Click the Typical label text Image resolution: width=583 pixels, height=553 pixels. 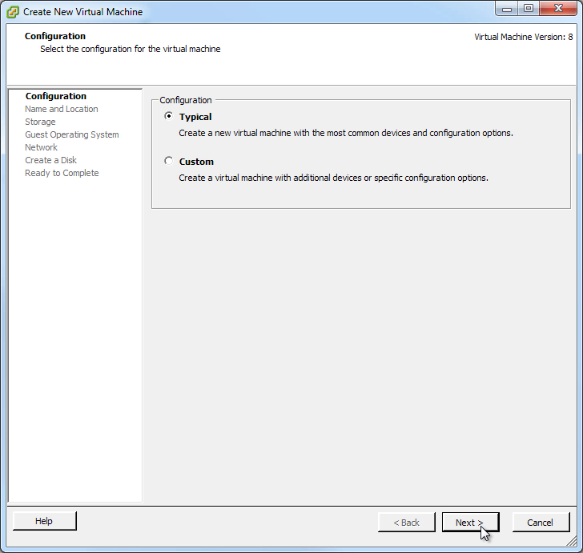coord(195,117)
